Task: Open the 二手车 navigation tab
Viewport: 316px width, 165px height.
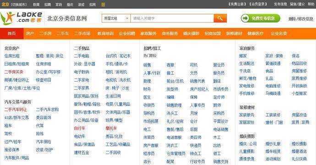Action: 63,33
